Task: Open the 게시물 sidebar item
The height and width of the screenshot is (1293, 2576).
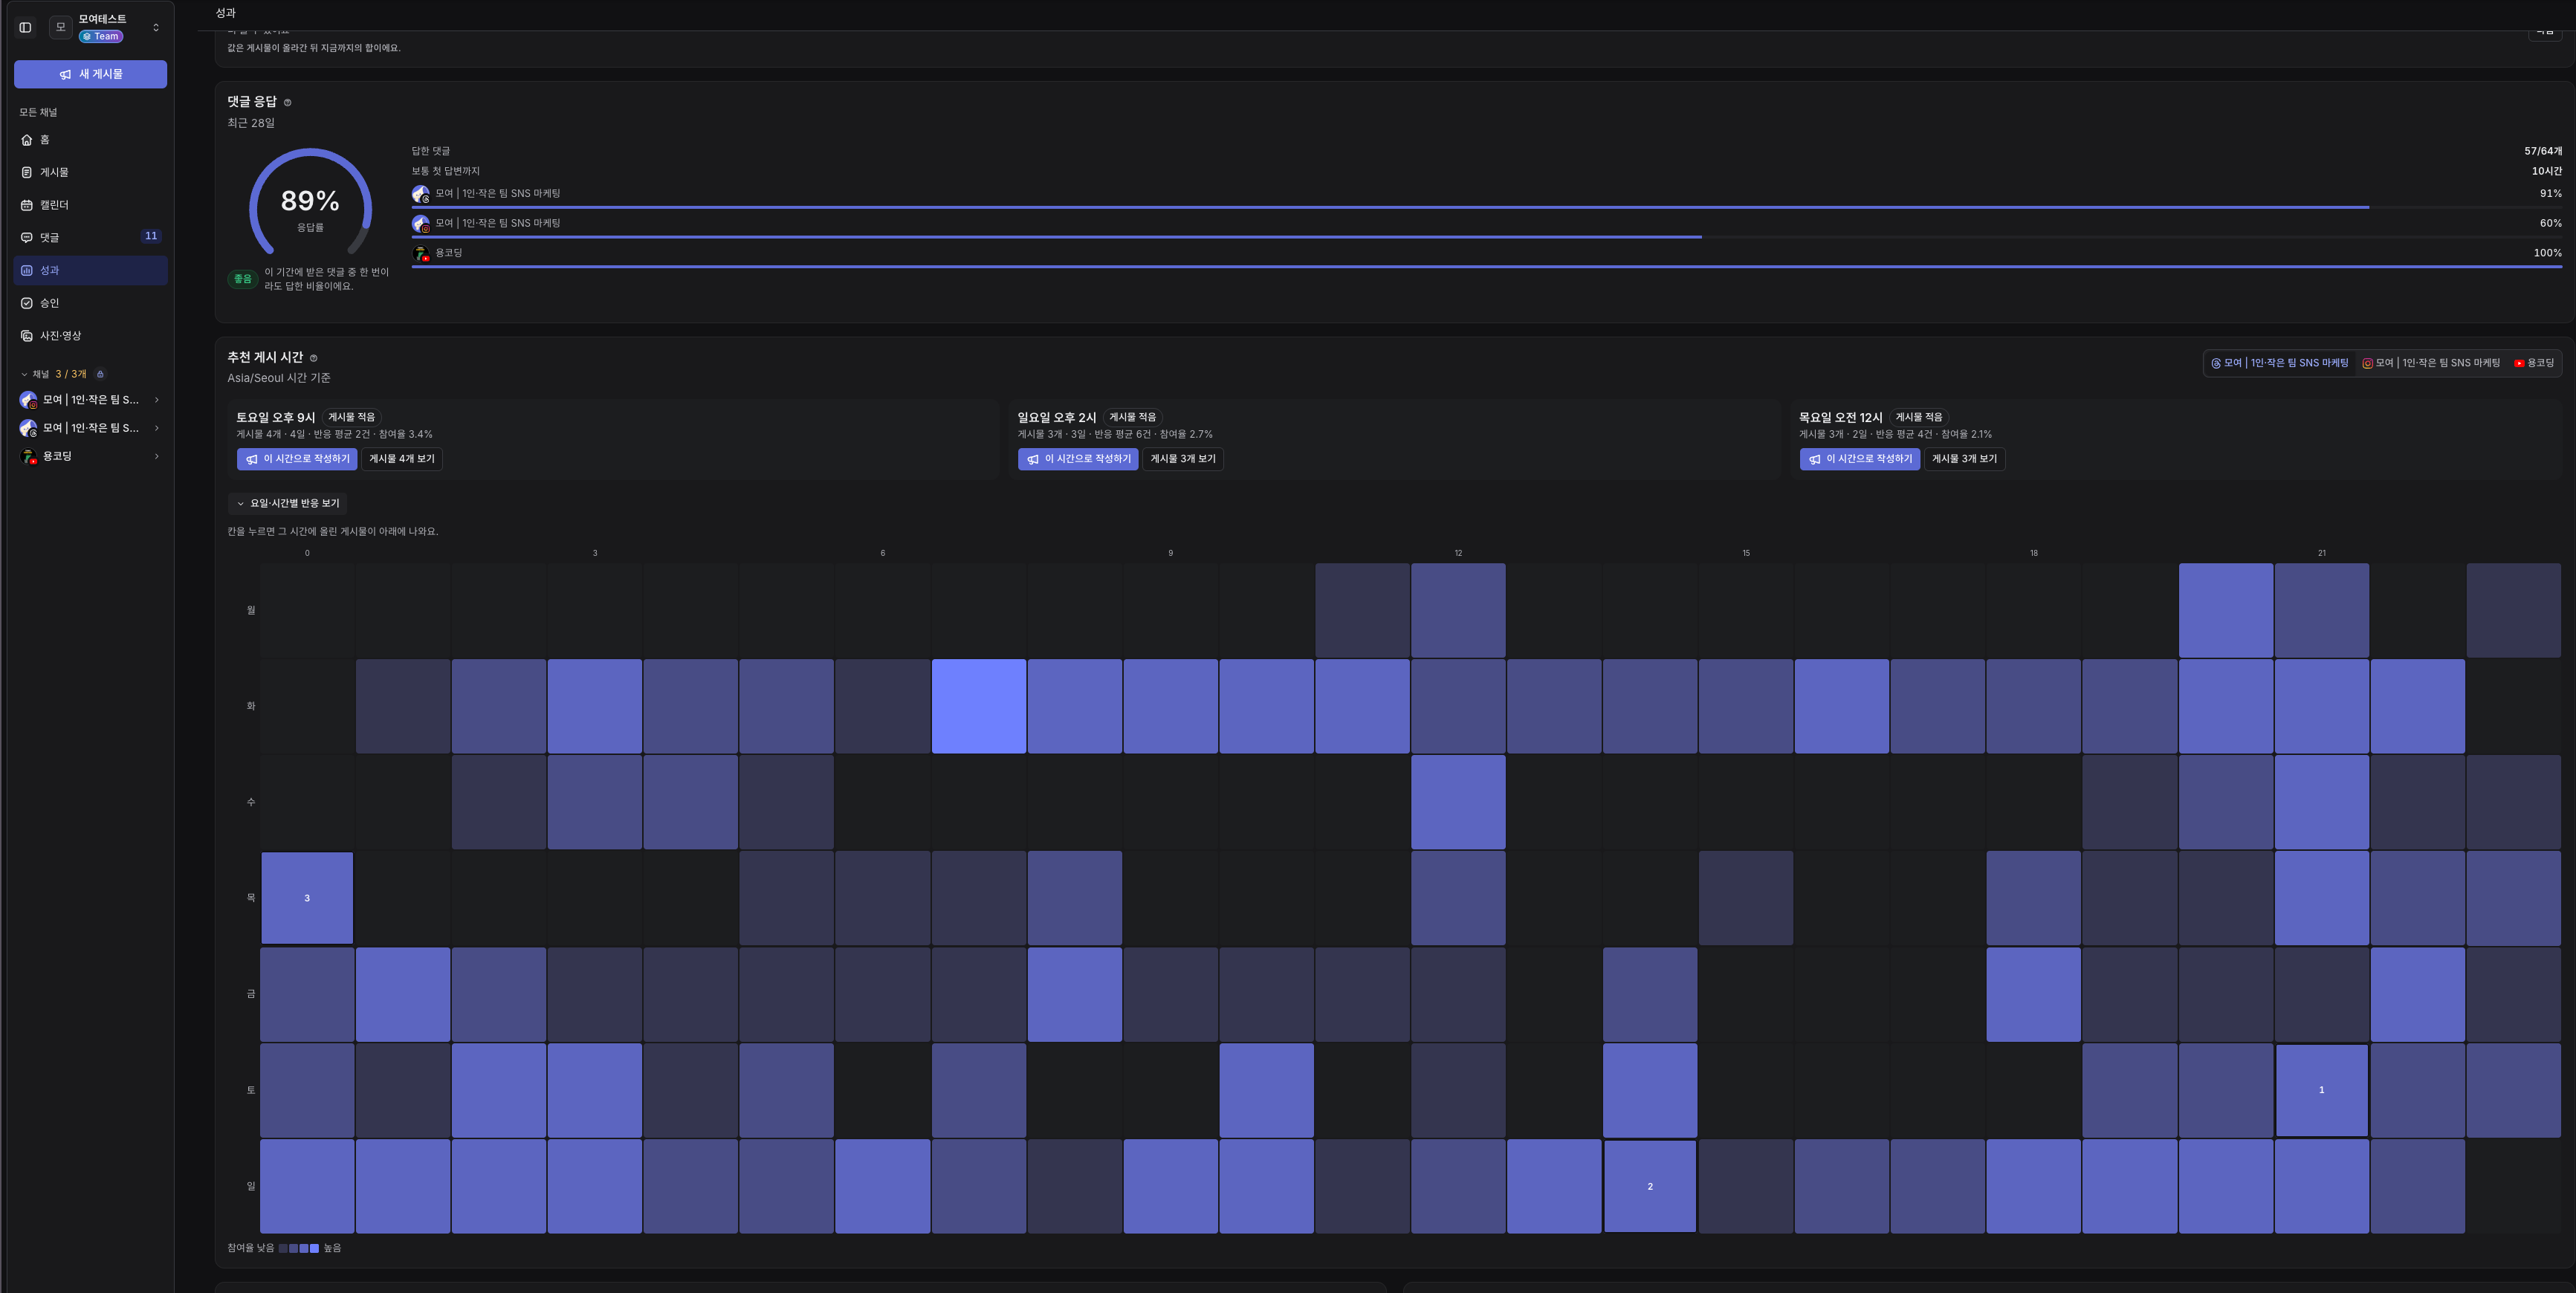Action: (90, 172)
